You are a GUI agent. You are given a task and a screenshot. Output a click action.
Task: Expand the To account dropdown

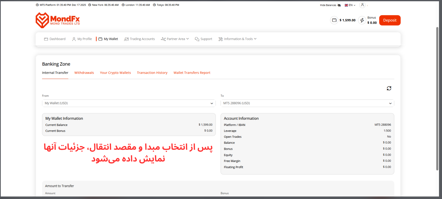pyautogui.click(x=307, y=103)
